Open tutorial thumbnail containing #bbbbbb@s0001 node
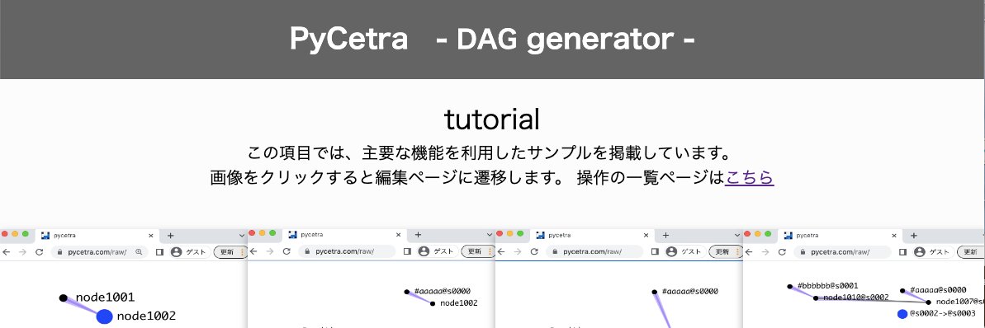This screenshot has height=328, width=985. coord(864,279)
